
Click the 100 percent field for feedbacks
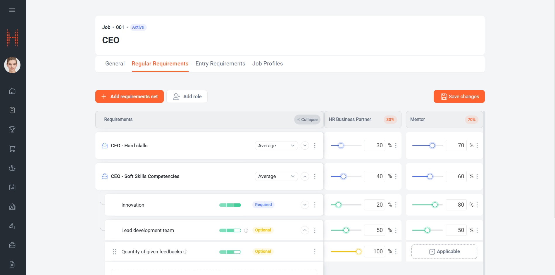coord(375,252)
